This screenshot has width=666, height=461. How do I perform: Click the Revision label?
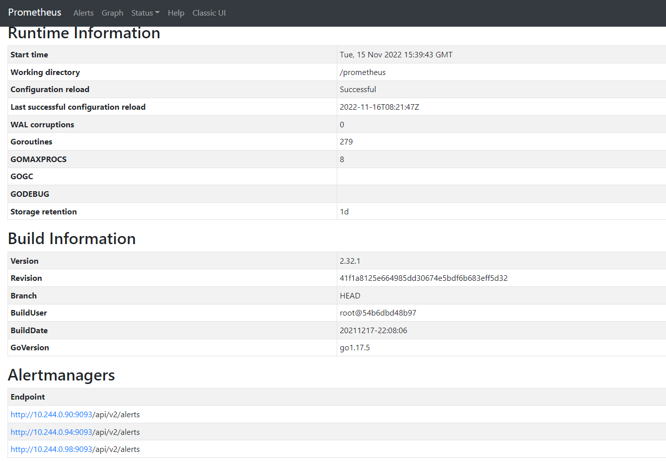26,278
